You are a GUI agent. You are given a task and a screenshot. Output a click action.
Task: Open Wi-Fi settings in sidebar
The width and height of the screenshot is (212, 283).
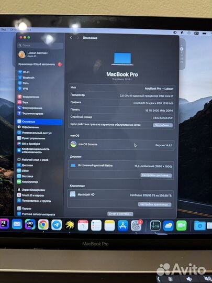coord(24,72)
